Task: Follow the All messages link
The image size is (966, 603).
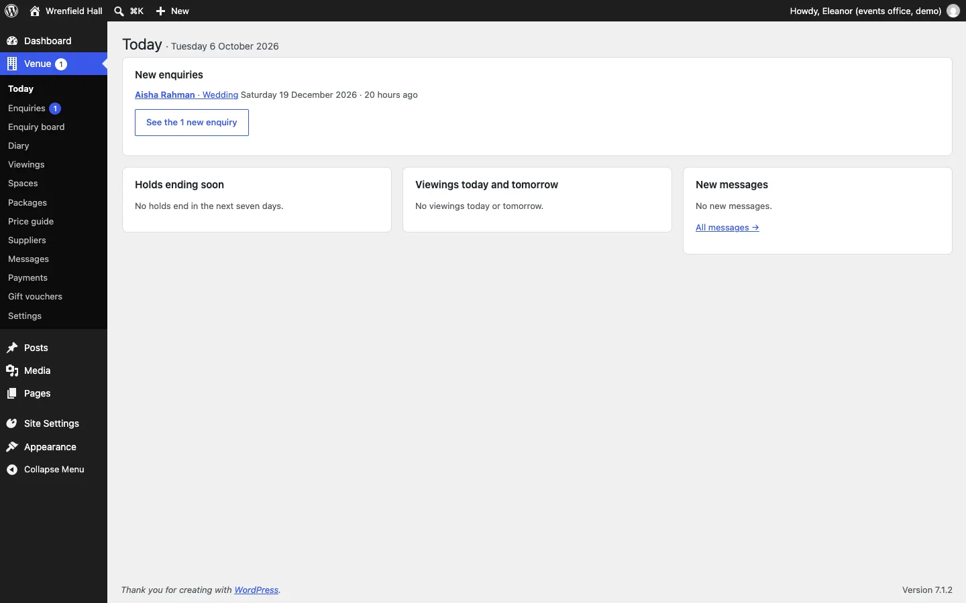Action: tap(728, 228)
